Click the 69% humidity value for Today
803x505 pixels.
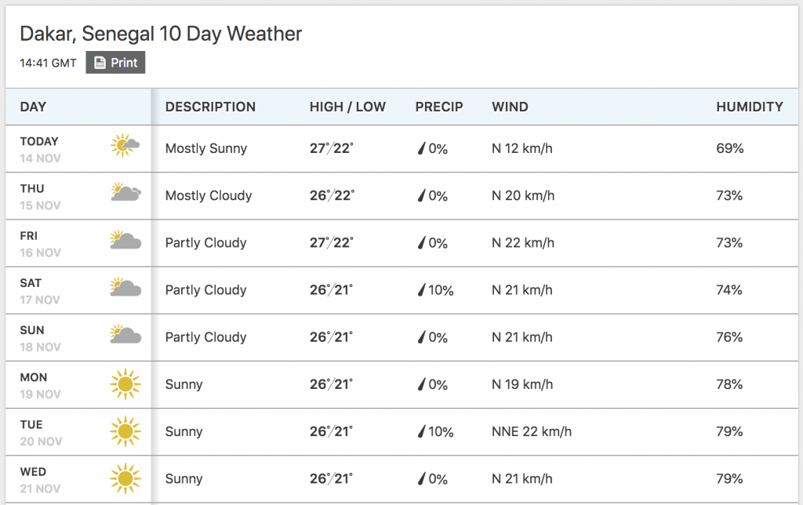pos(730,148)
